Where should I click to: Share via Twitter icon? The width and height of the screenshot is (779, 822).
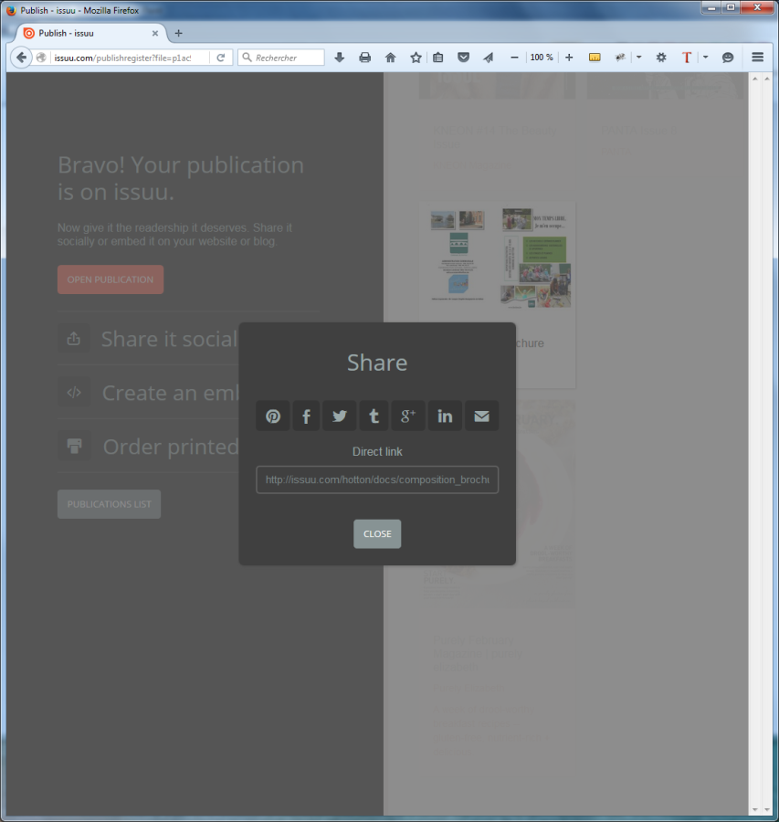(x=339, y=416)
